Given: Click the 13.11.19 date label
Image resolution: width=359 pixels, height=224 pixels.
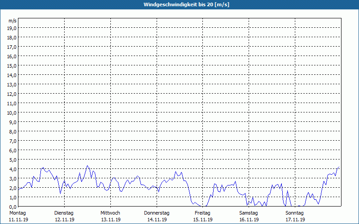Looking at the screenshot, I should pos(111,220).
